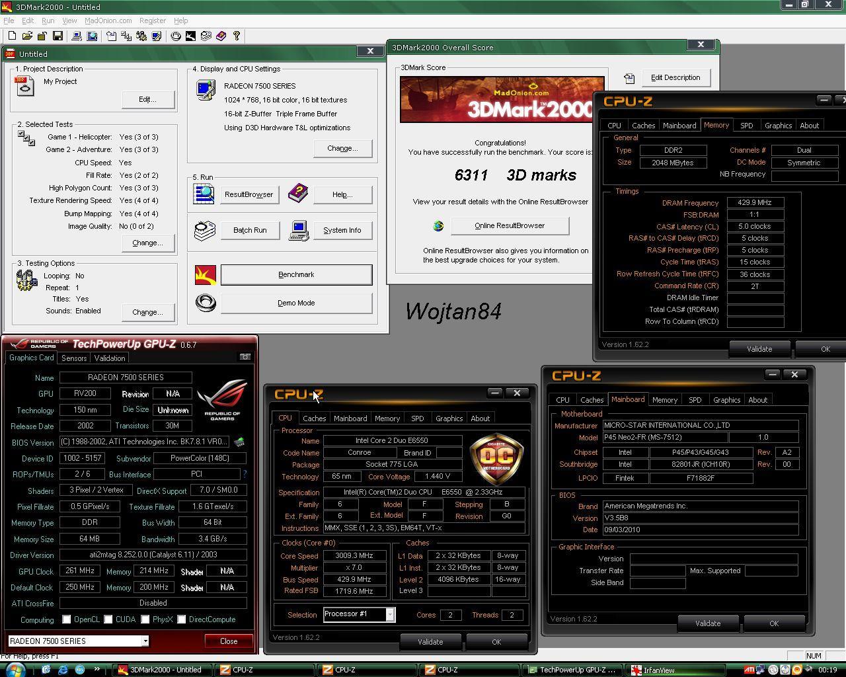
Task: Click the ATI tray icon in system tray
Action: pyautogui.click(x=749, y=670)
